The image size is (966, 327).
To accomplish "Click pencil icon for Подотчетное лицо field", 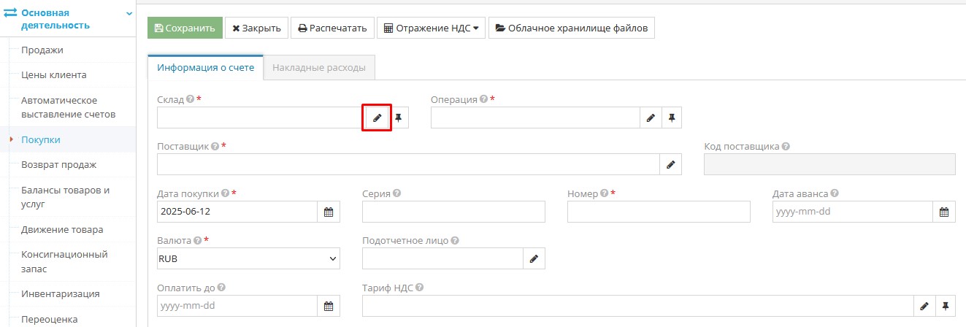I will click(x=534, y=258).
